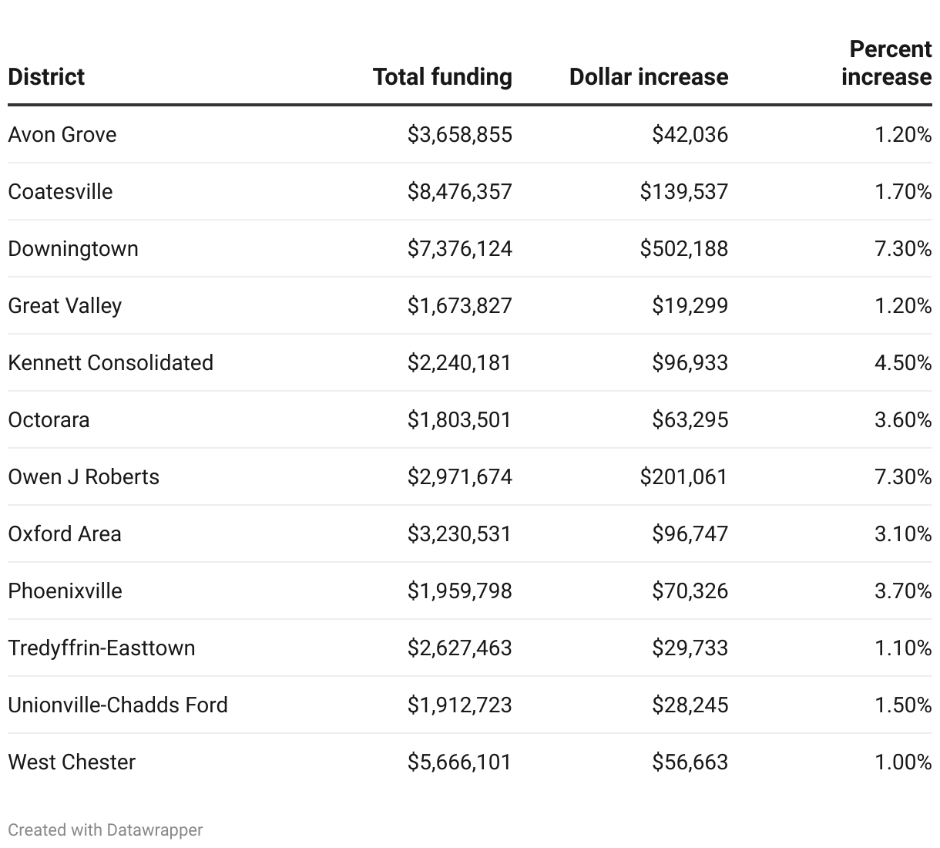Screen dimensions: 940x848
Task: Click the Total funding column header
Action: coord(442,77)
